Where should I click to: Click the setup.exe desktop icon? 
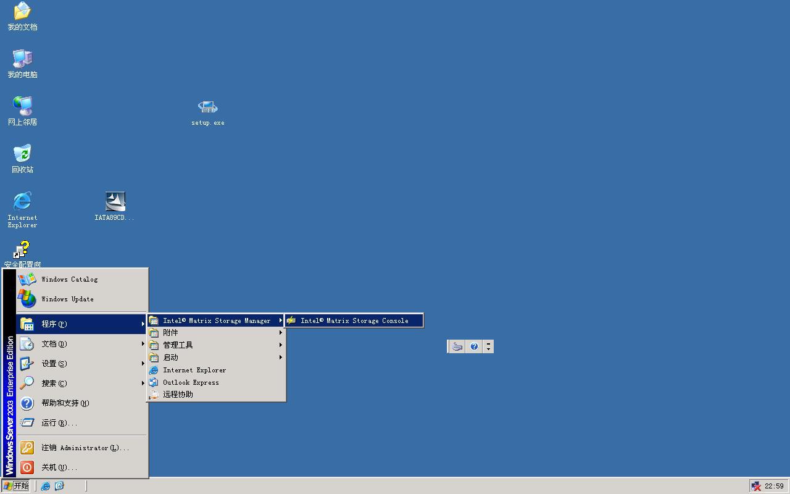[x=207, y=108]
